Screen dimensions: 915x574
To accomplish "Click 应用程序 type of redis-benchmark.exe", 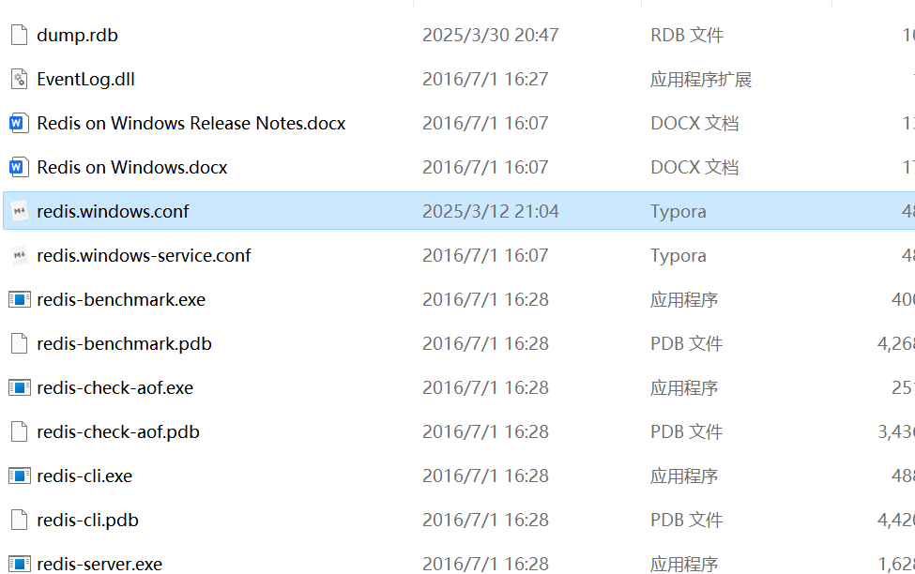I will click(684, 300).
